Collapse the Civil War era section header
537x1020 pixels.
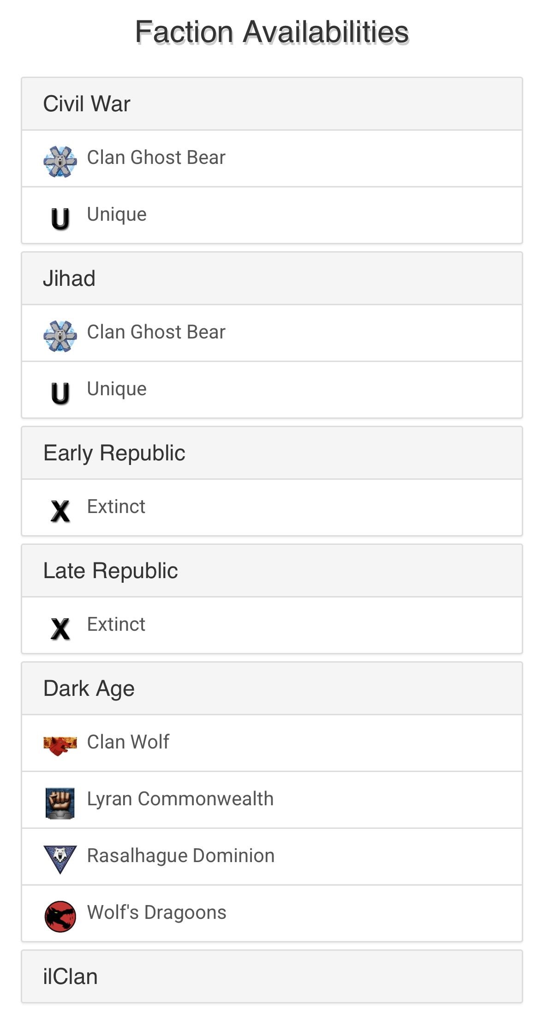click(87, 104)
